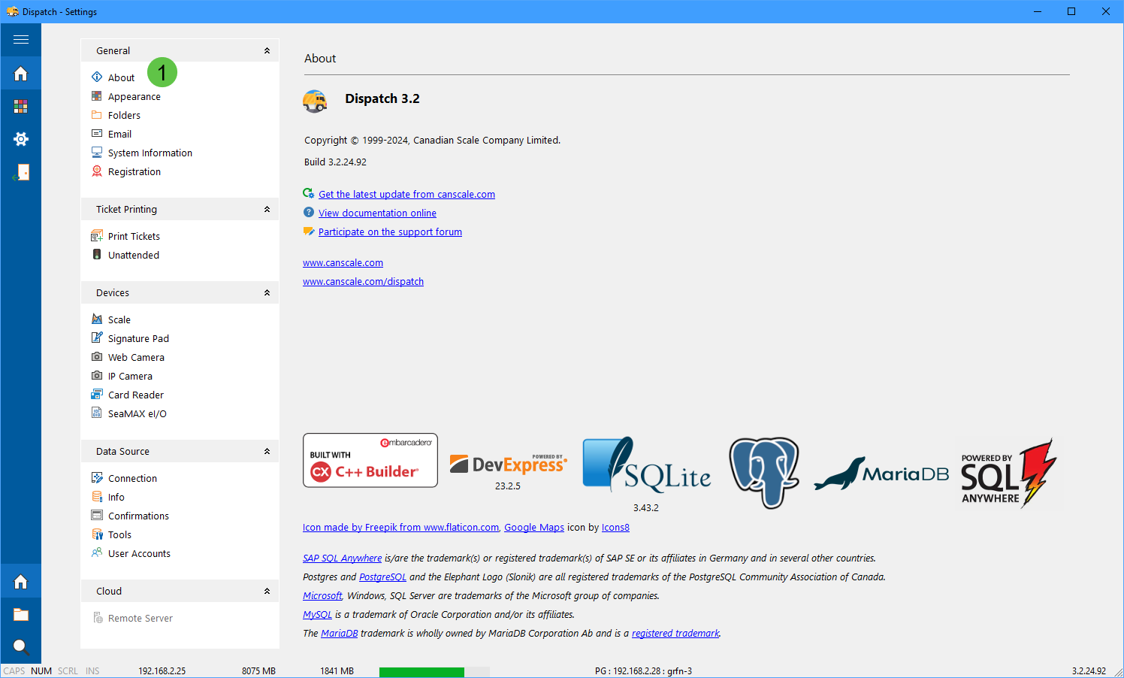Screen dimensions: 1124x678
Task: Click the green memory usage bar
Action: coord(421,671)
